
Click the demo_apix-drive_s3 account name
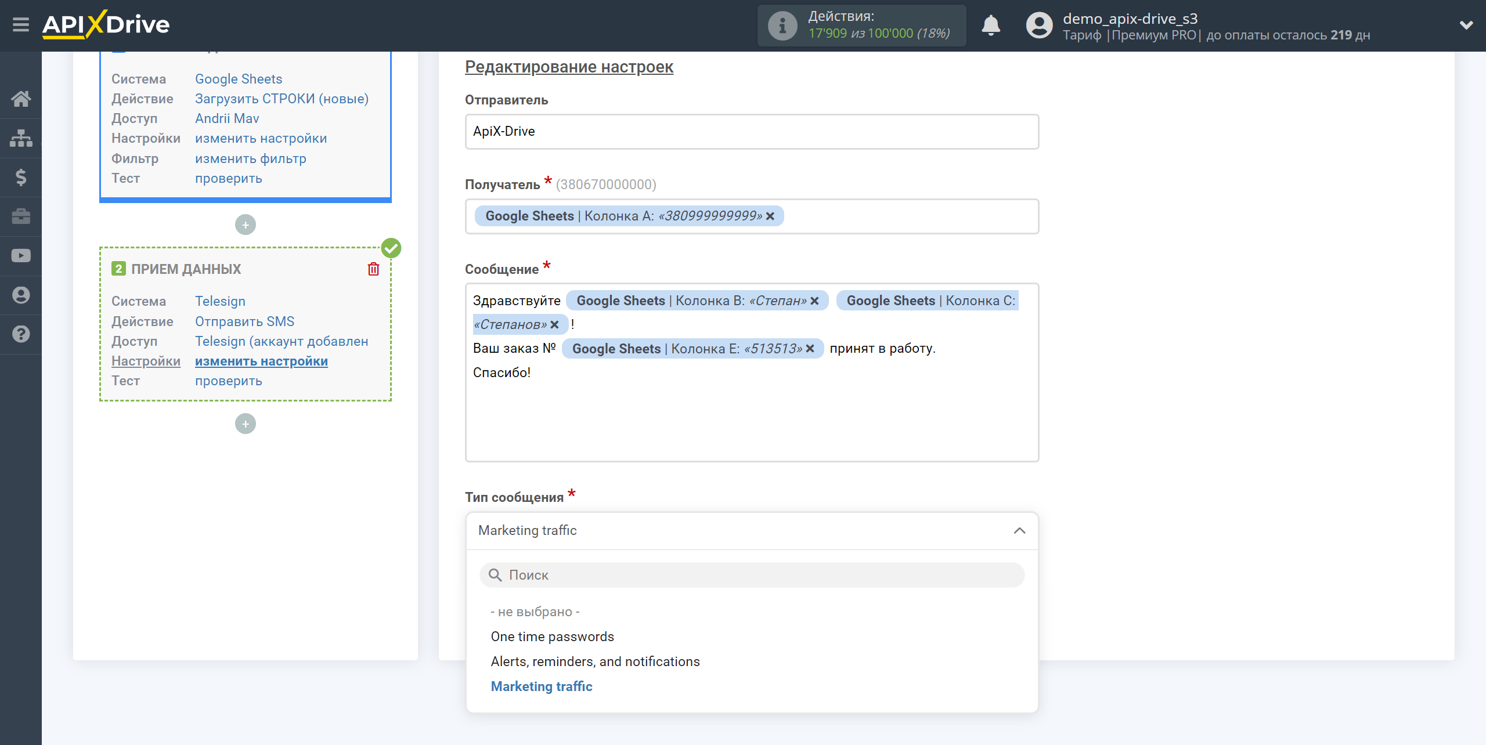pyautogui.click(x=1130, y=19)
